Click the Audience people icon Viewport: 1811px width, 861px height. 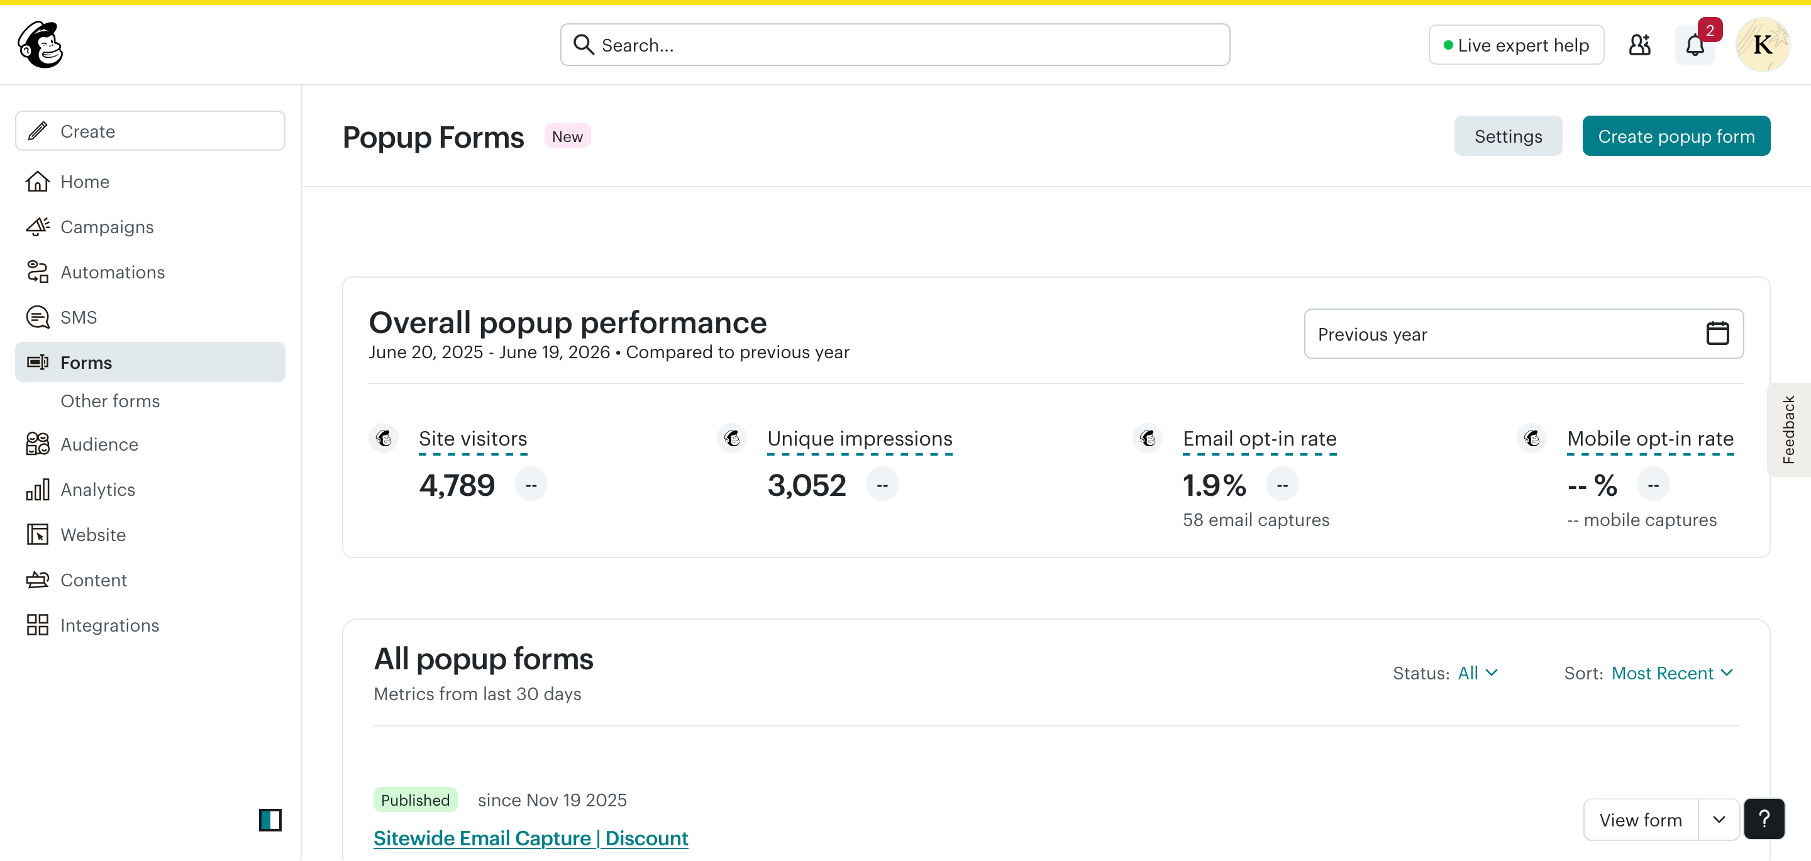(x=37, y=444)
